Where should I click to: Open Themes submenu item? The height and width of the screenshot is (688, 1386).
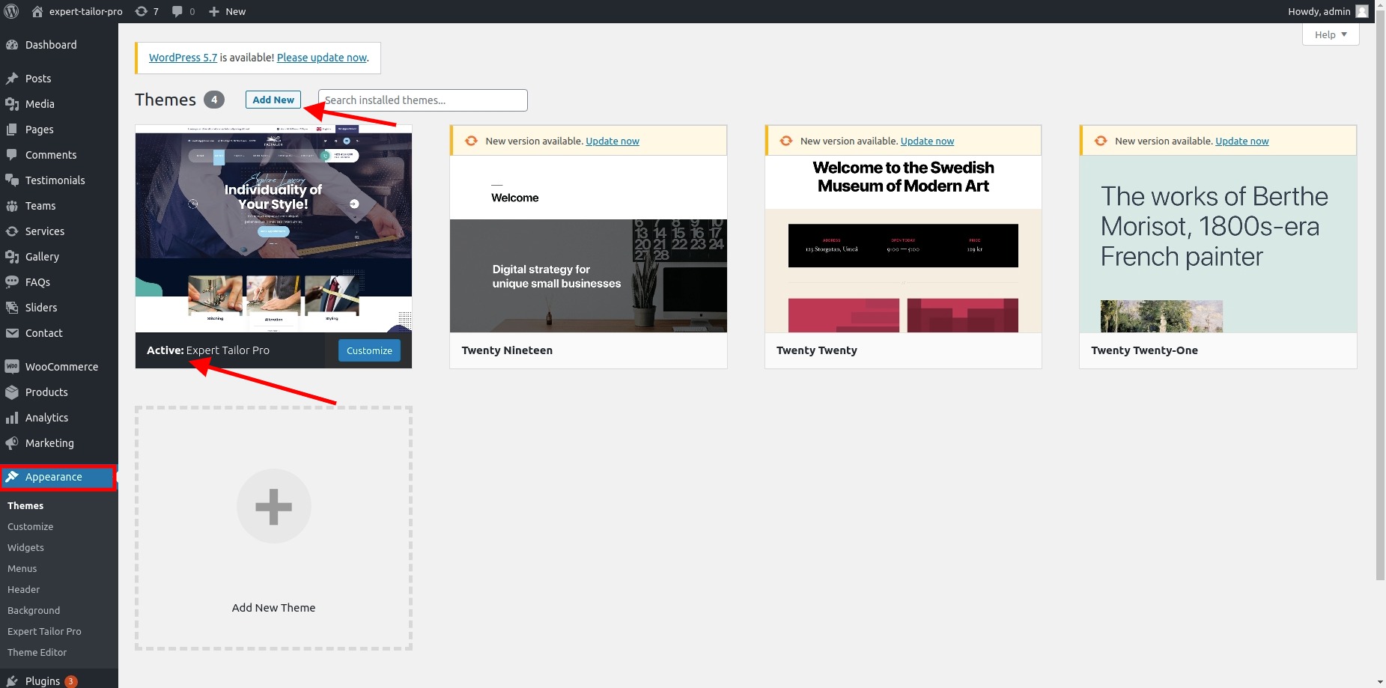25,506
